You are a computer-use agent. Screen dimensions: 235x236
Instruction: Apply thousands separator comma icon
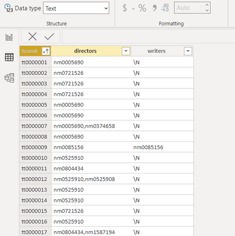tap(155, 8)
